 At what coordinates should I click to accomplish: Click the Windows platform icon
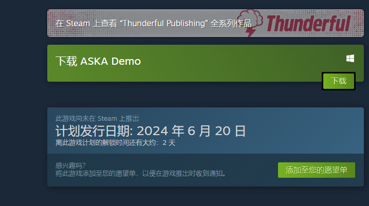[350, 59]
